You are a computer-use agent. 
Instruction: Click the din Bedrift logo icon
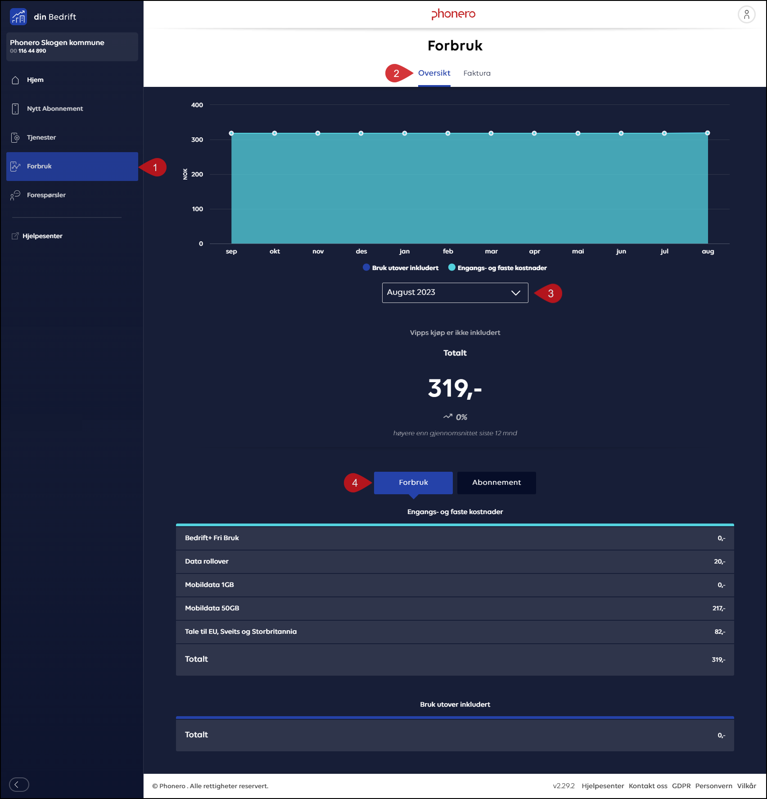tap(18, 17)
